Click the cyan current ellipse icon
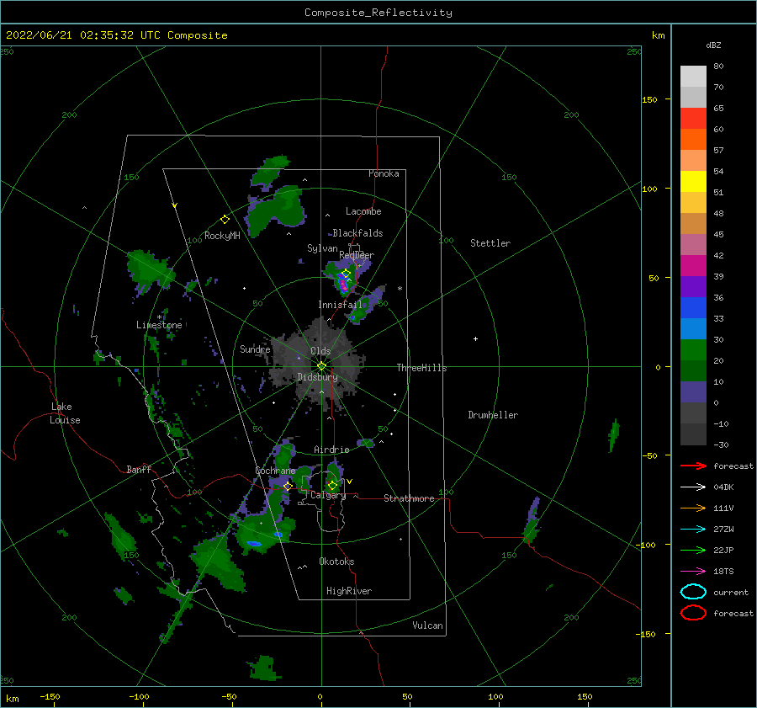The width and height of the screenshot is (757, 708). click(x=693, y=592)
